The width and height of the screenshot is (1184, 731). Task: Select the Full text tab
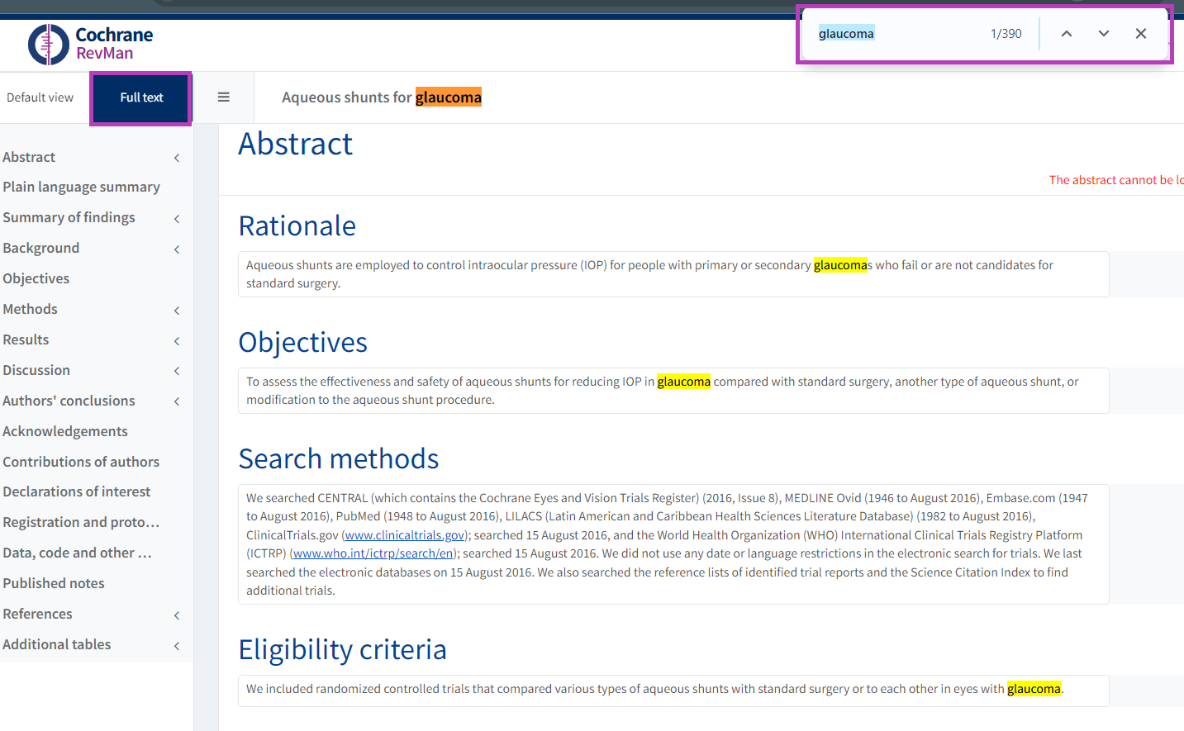tap(141, 97)
